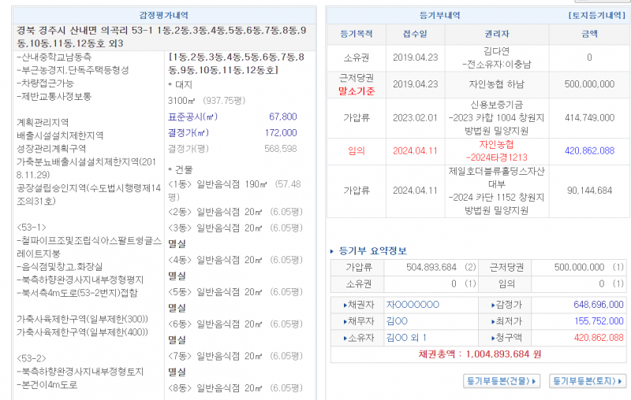Click the 결정가(㎡) blue label
The image size is (631, 400).
(x=188, y=133)
